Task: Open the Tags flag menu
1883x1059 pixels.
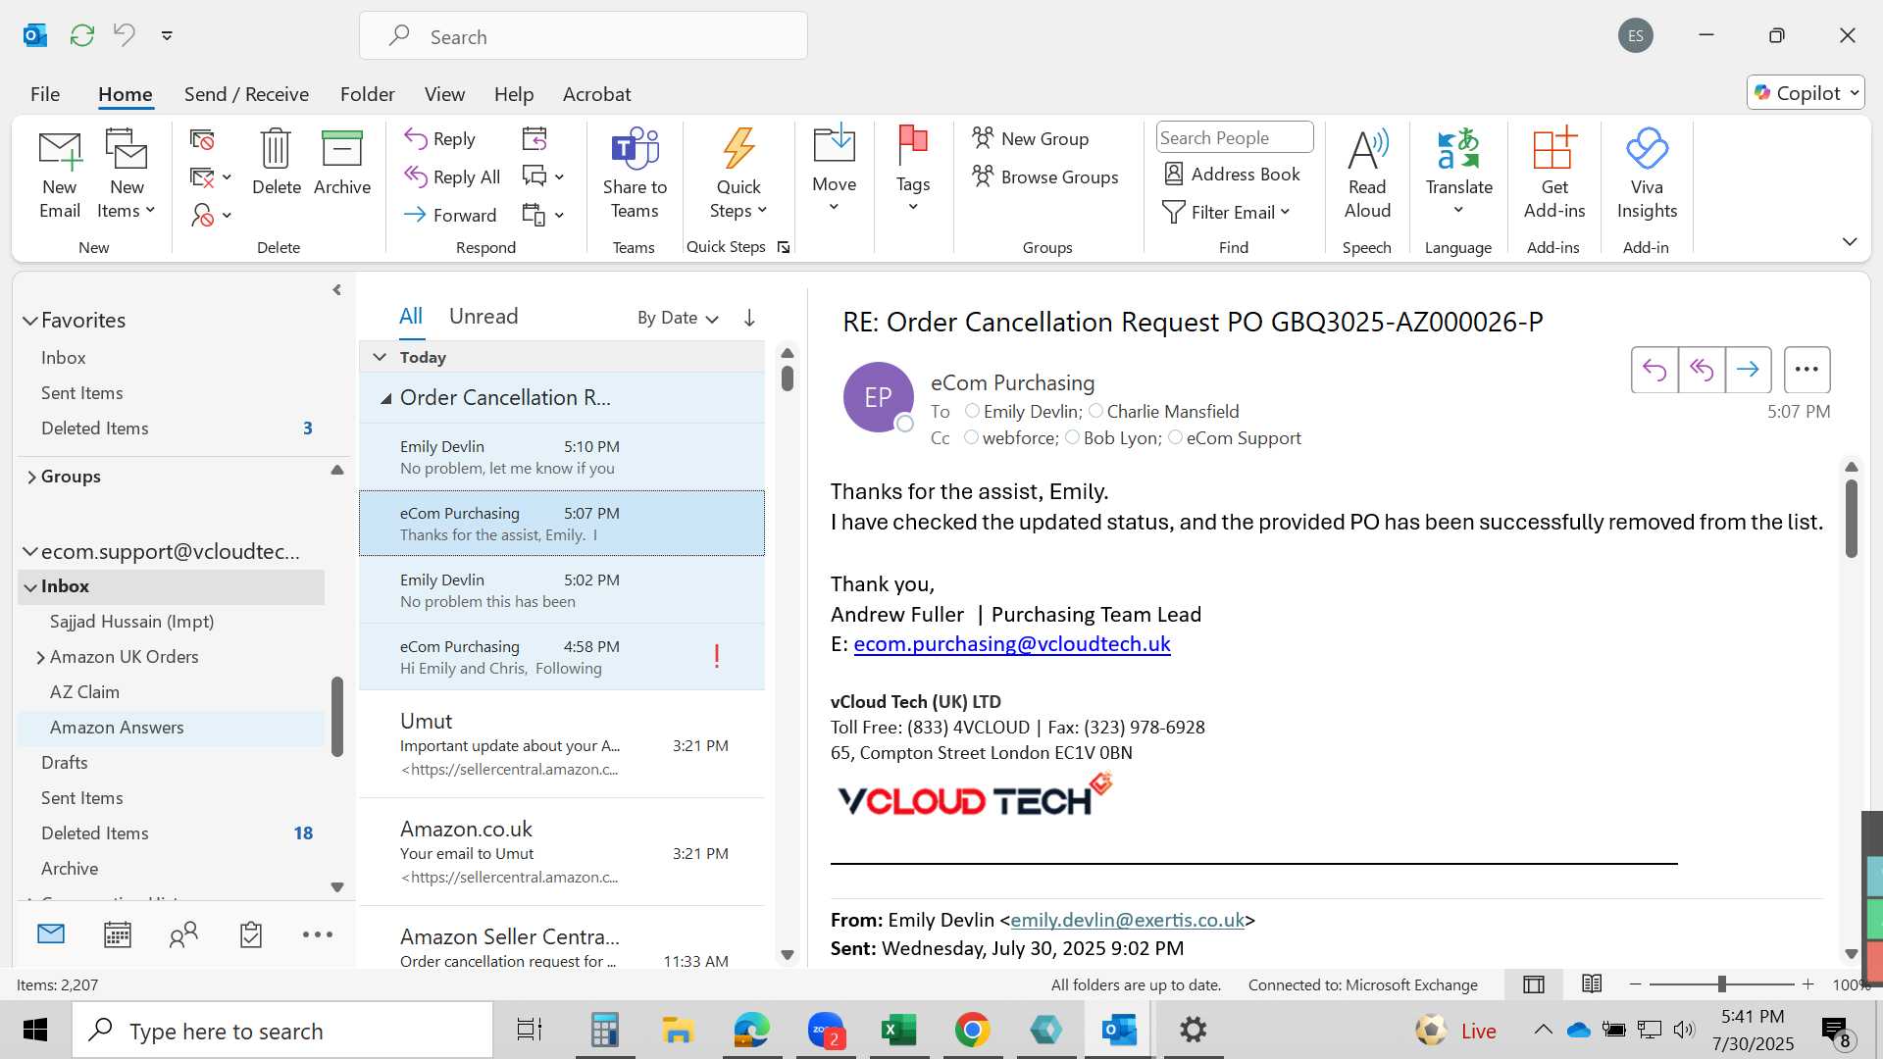Action: coord(912,169)
